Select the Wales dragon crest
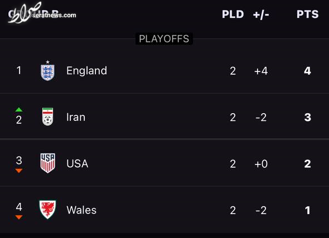 (47, 210)
